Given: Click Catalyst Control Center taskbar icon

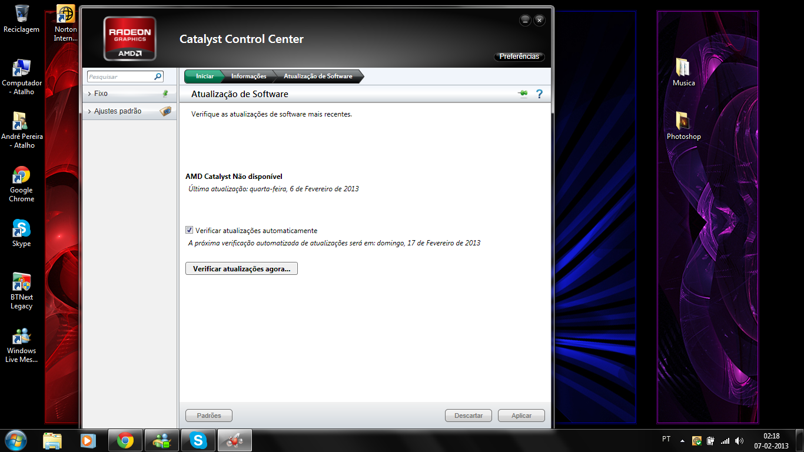Looking at the screenshot, I should [235, 440].
